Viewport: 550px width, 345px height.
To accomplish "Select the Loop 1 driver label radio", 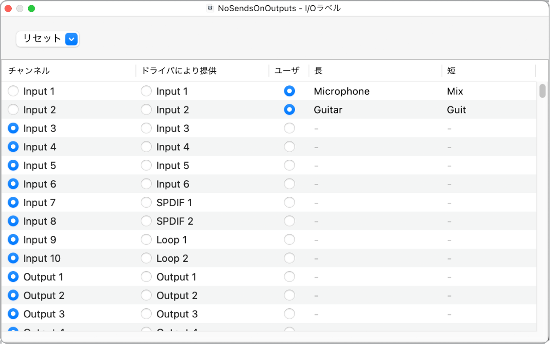I will 146,239.
